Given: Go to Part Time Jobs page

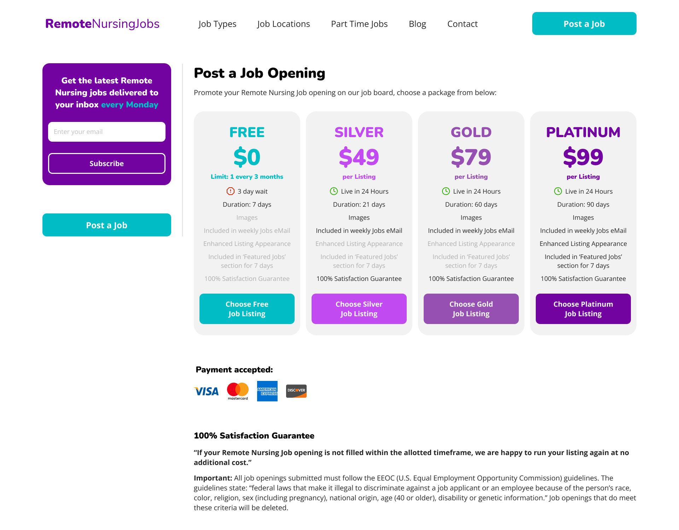Looking at the screenshot, I should tap(359, 24).
